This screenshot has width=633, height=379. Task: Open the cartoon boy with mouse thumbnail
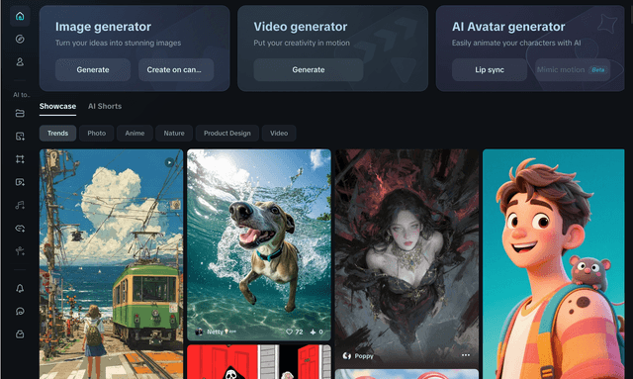point(554,264)
